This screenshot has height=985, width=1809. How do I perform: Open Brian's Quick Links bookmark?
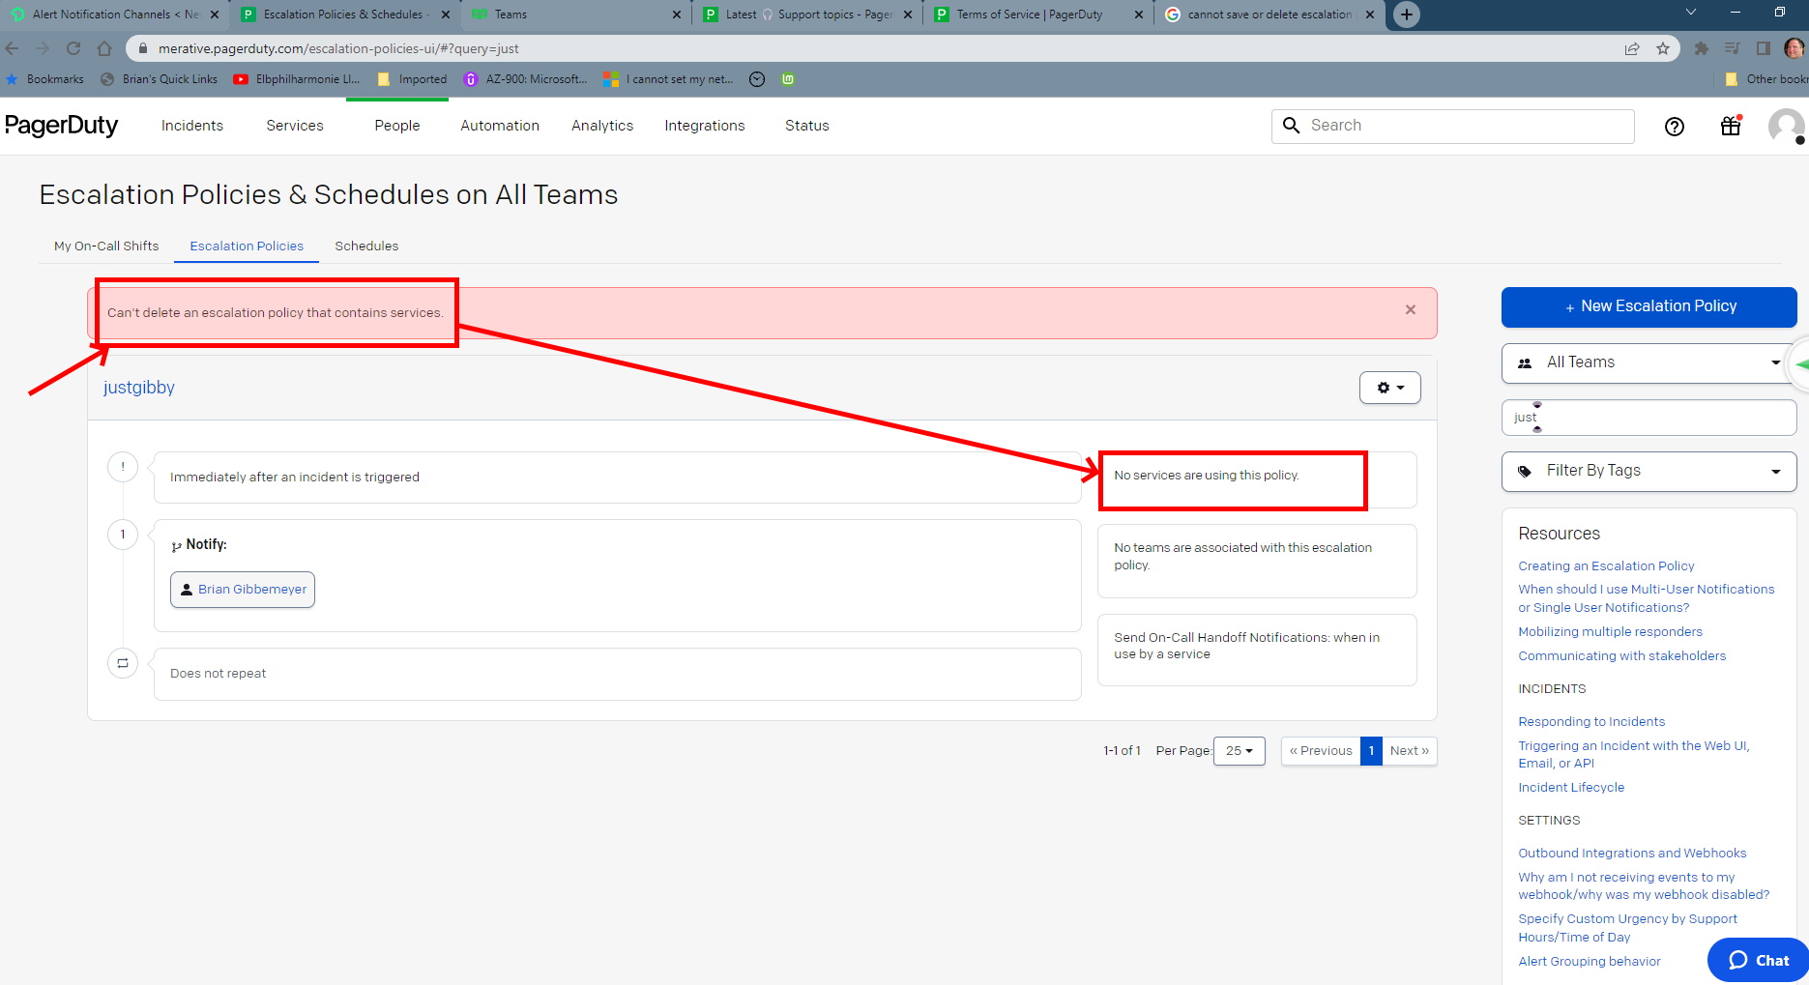click(x=160, y=79)
